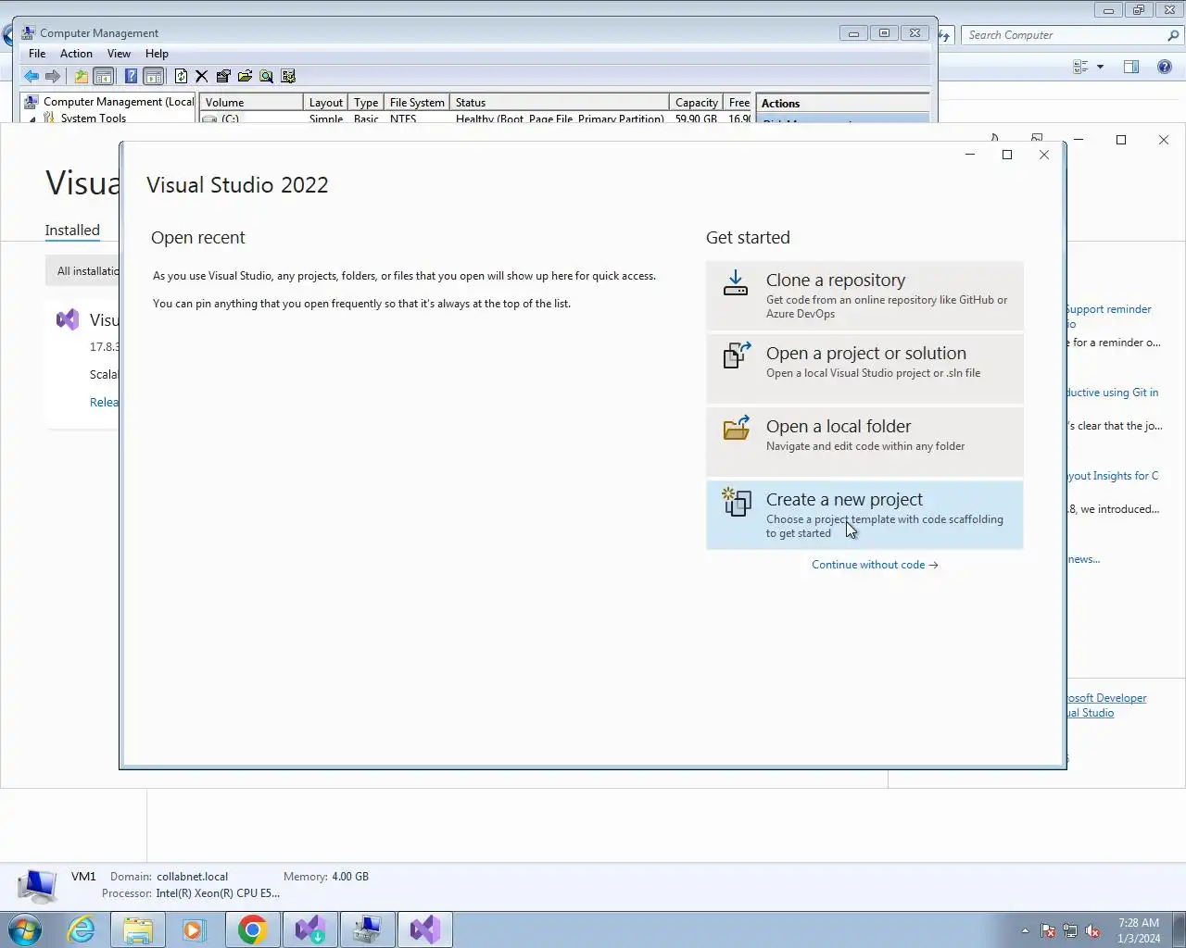Click Clone a repository
The height and width of the screenshot is (948, 1186).
[x=864, y=295]
